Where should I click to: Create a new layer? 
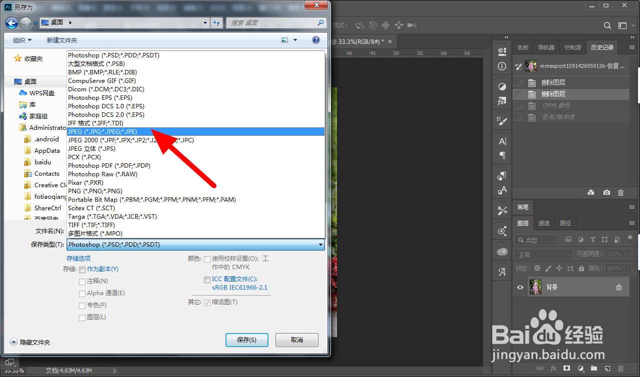pos(607,368)
